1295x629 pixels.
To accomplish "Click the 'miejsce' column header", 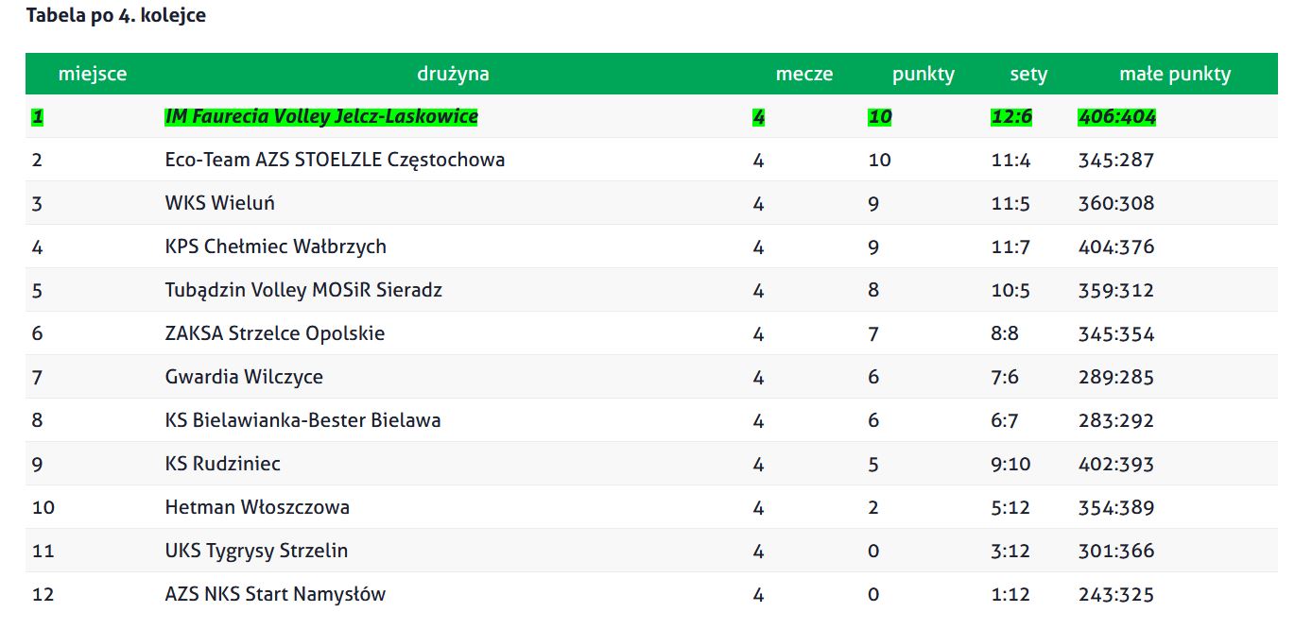I will click(x=93, y=74).
